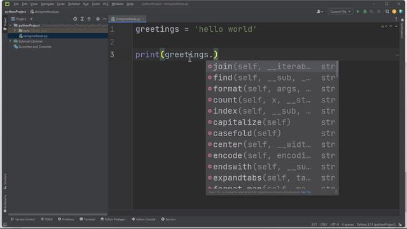Click Run with Coverage icon

371,11
